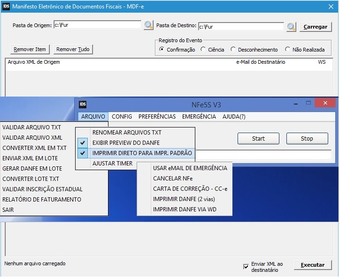Image resolution: width=339 pixels, height=277 pixels.
Task: Click the Carregar button
Action: click(316, 27)
